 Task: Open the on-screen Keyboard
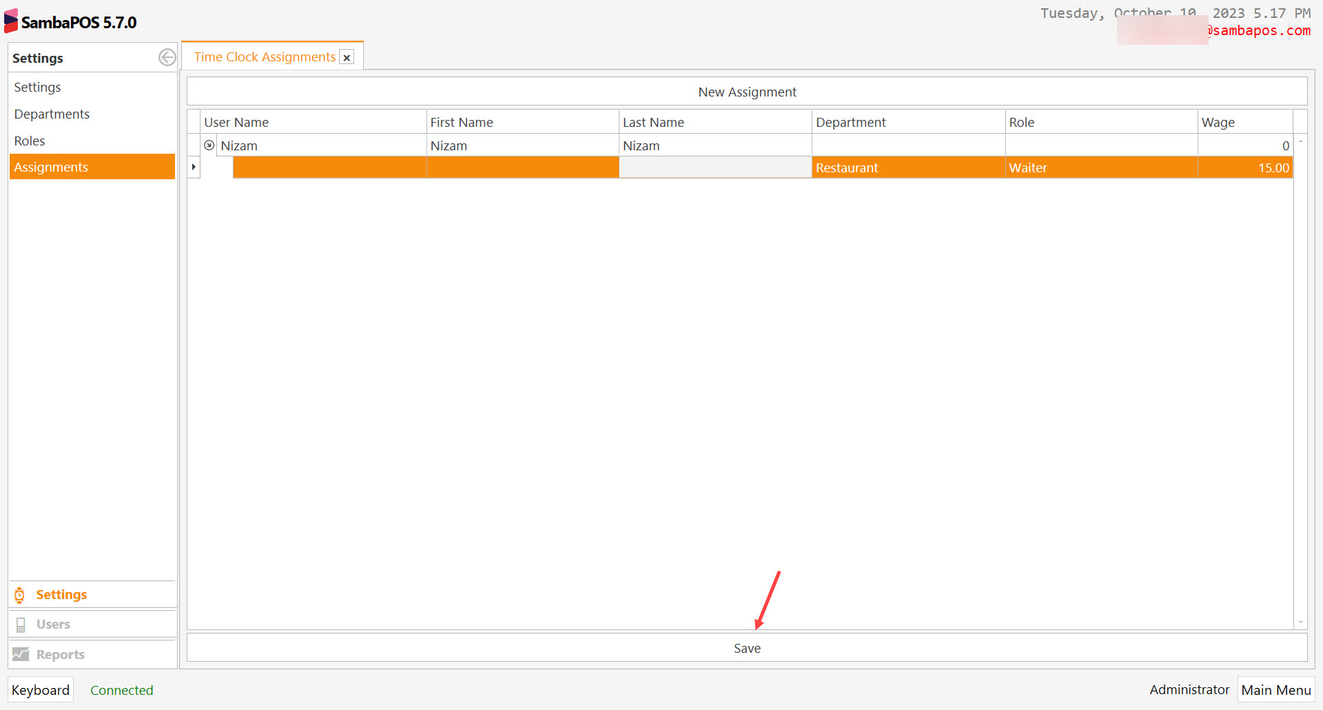(40, 689)
